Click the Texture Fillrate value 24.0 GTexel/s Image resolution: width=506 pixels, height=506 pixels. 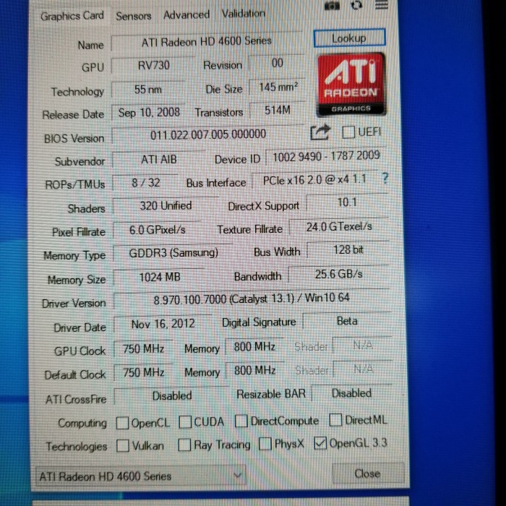pyautogui.click(x=339, y=227)
